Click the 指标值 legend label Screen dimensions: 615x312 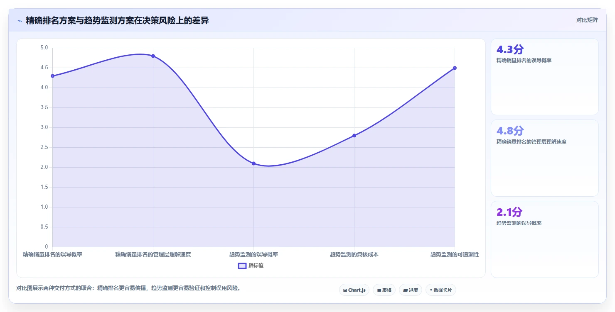click(256, 266)
